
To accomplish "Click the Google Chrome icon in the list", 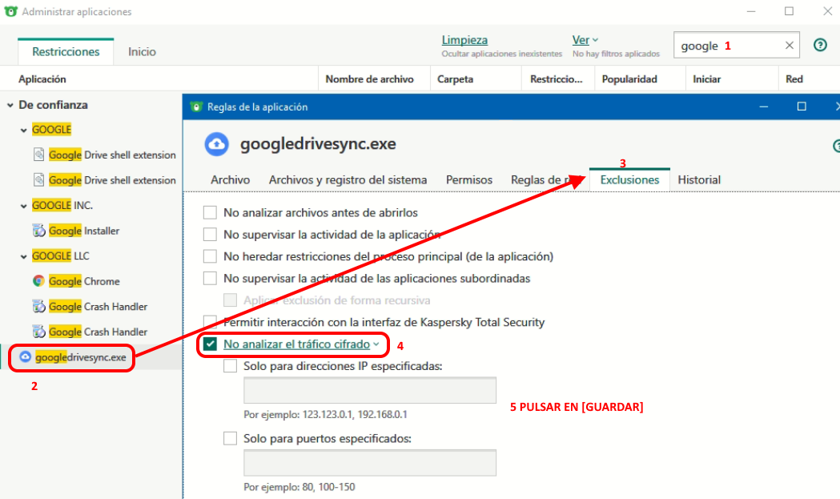I will point(38,281).
